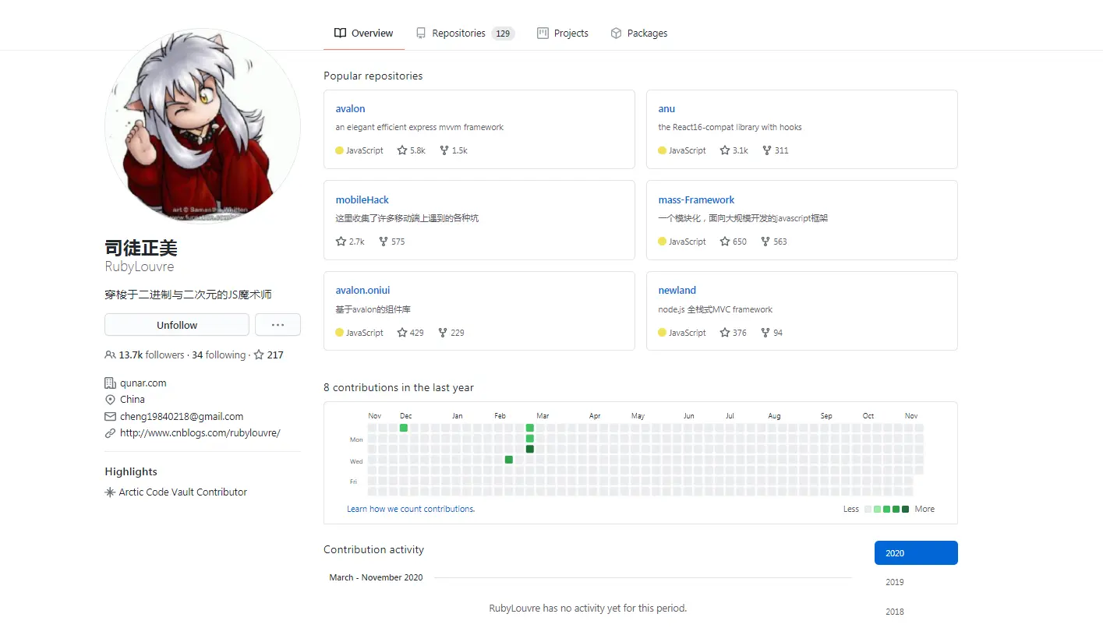
Task: Click the fork icon on anu repository
Action: 767,150
